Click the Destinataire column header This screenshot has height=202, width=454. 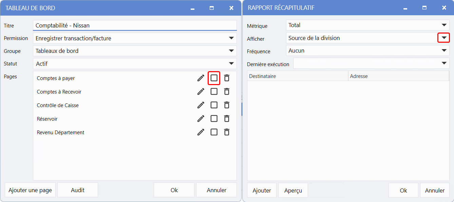(297, 76)
